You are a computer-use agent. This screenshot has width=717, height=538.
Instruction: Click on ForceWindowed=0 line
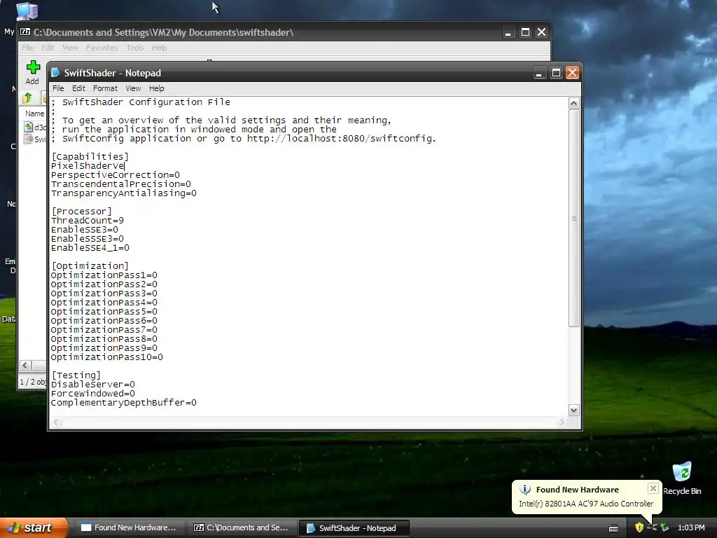pyautogui.click(x=93, y=394)
